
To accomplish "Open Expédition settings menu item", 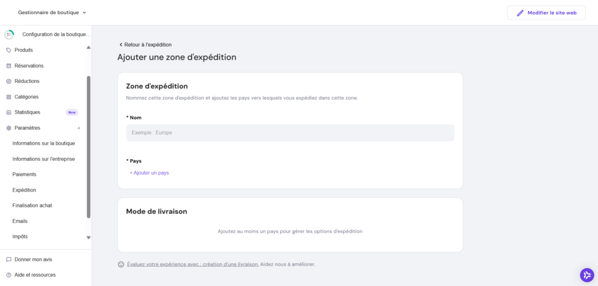I will pyautogui.click(x=24, y=190).
